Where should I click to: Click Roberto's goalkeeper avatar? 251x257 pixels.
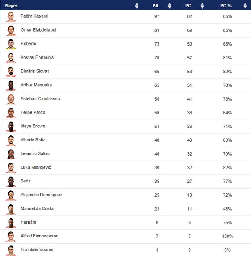coord(11,44)
